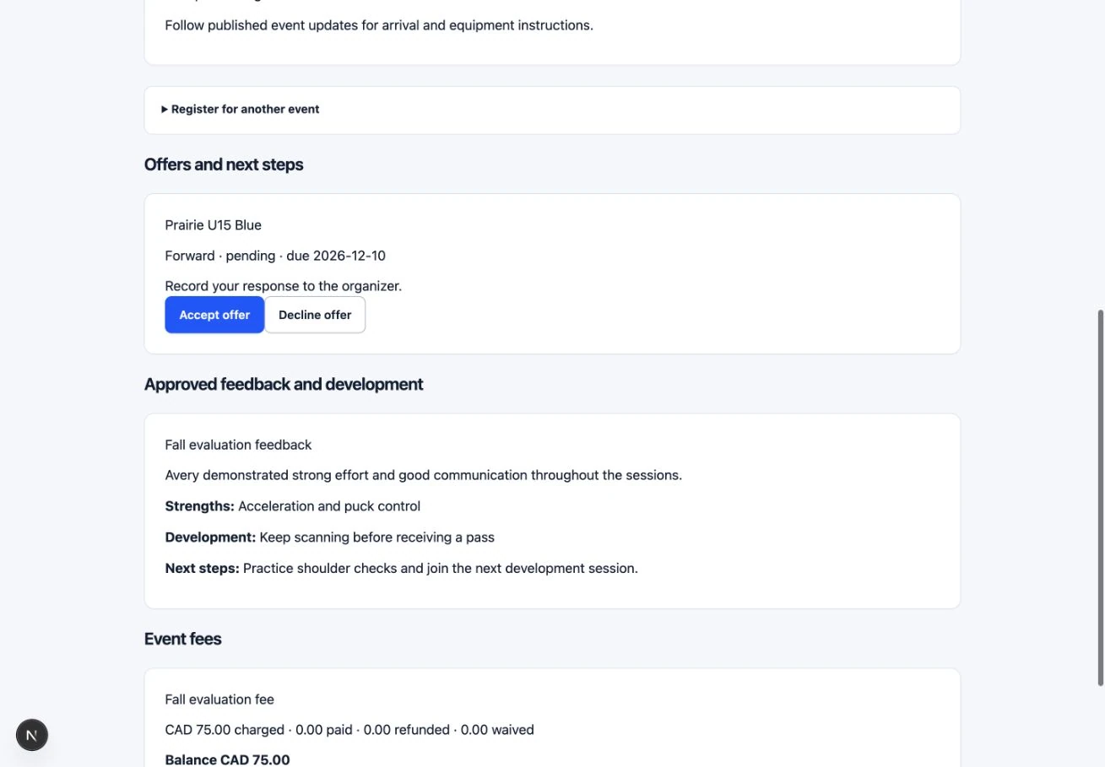Click the Strengths line about acceleration
1105x767 pixels.
pos(293,506)
